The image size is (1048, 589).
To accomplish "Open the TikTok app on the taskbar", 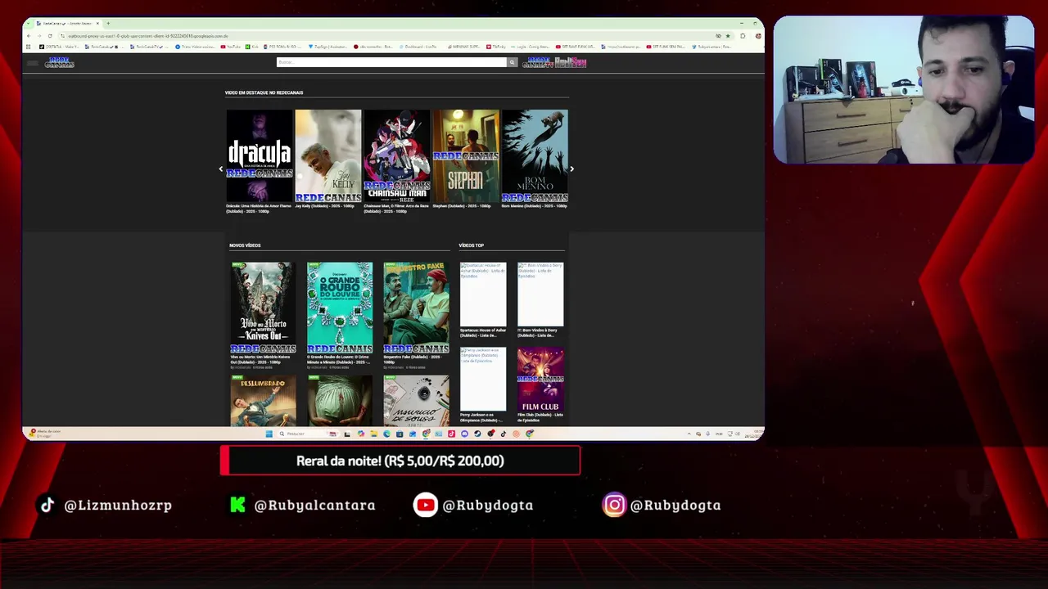I will pyautogui.click(x=503, y=434).
